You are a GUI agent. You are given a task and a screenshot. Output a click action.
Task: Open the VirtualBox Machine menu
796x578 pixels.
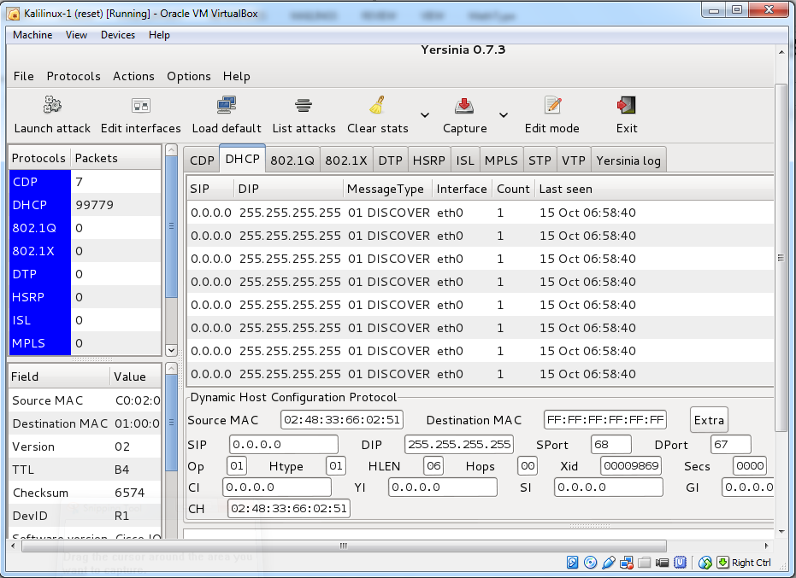point(32,35)
